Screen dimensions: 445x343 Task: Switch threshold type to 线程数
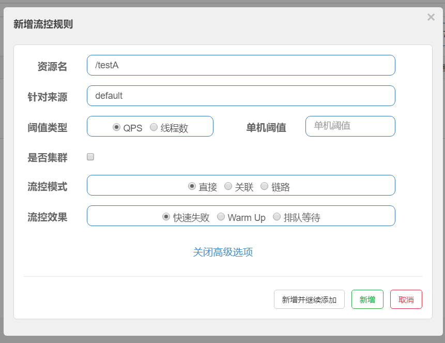point(153,126)
